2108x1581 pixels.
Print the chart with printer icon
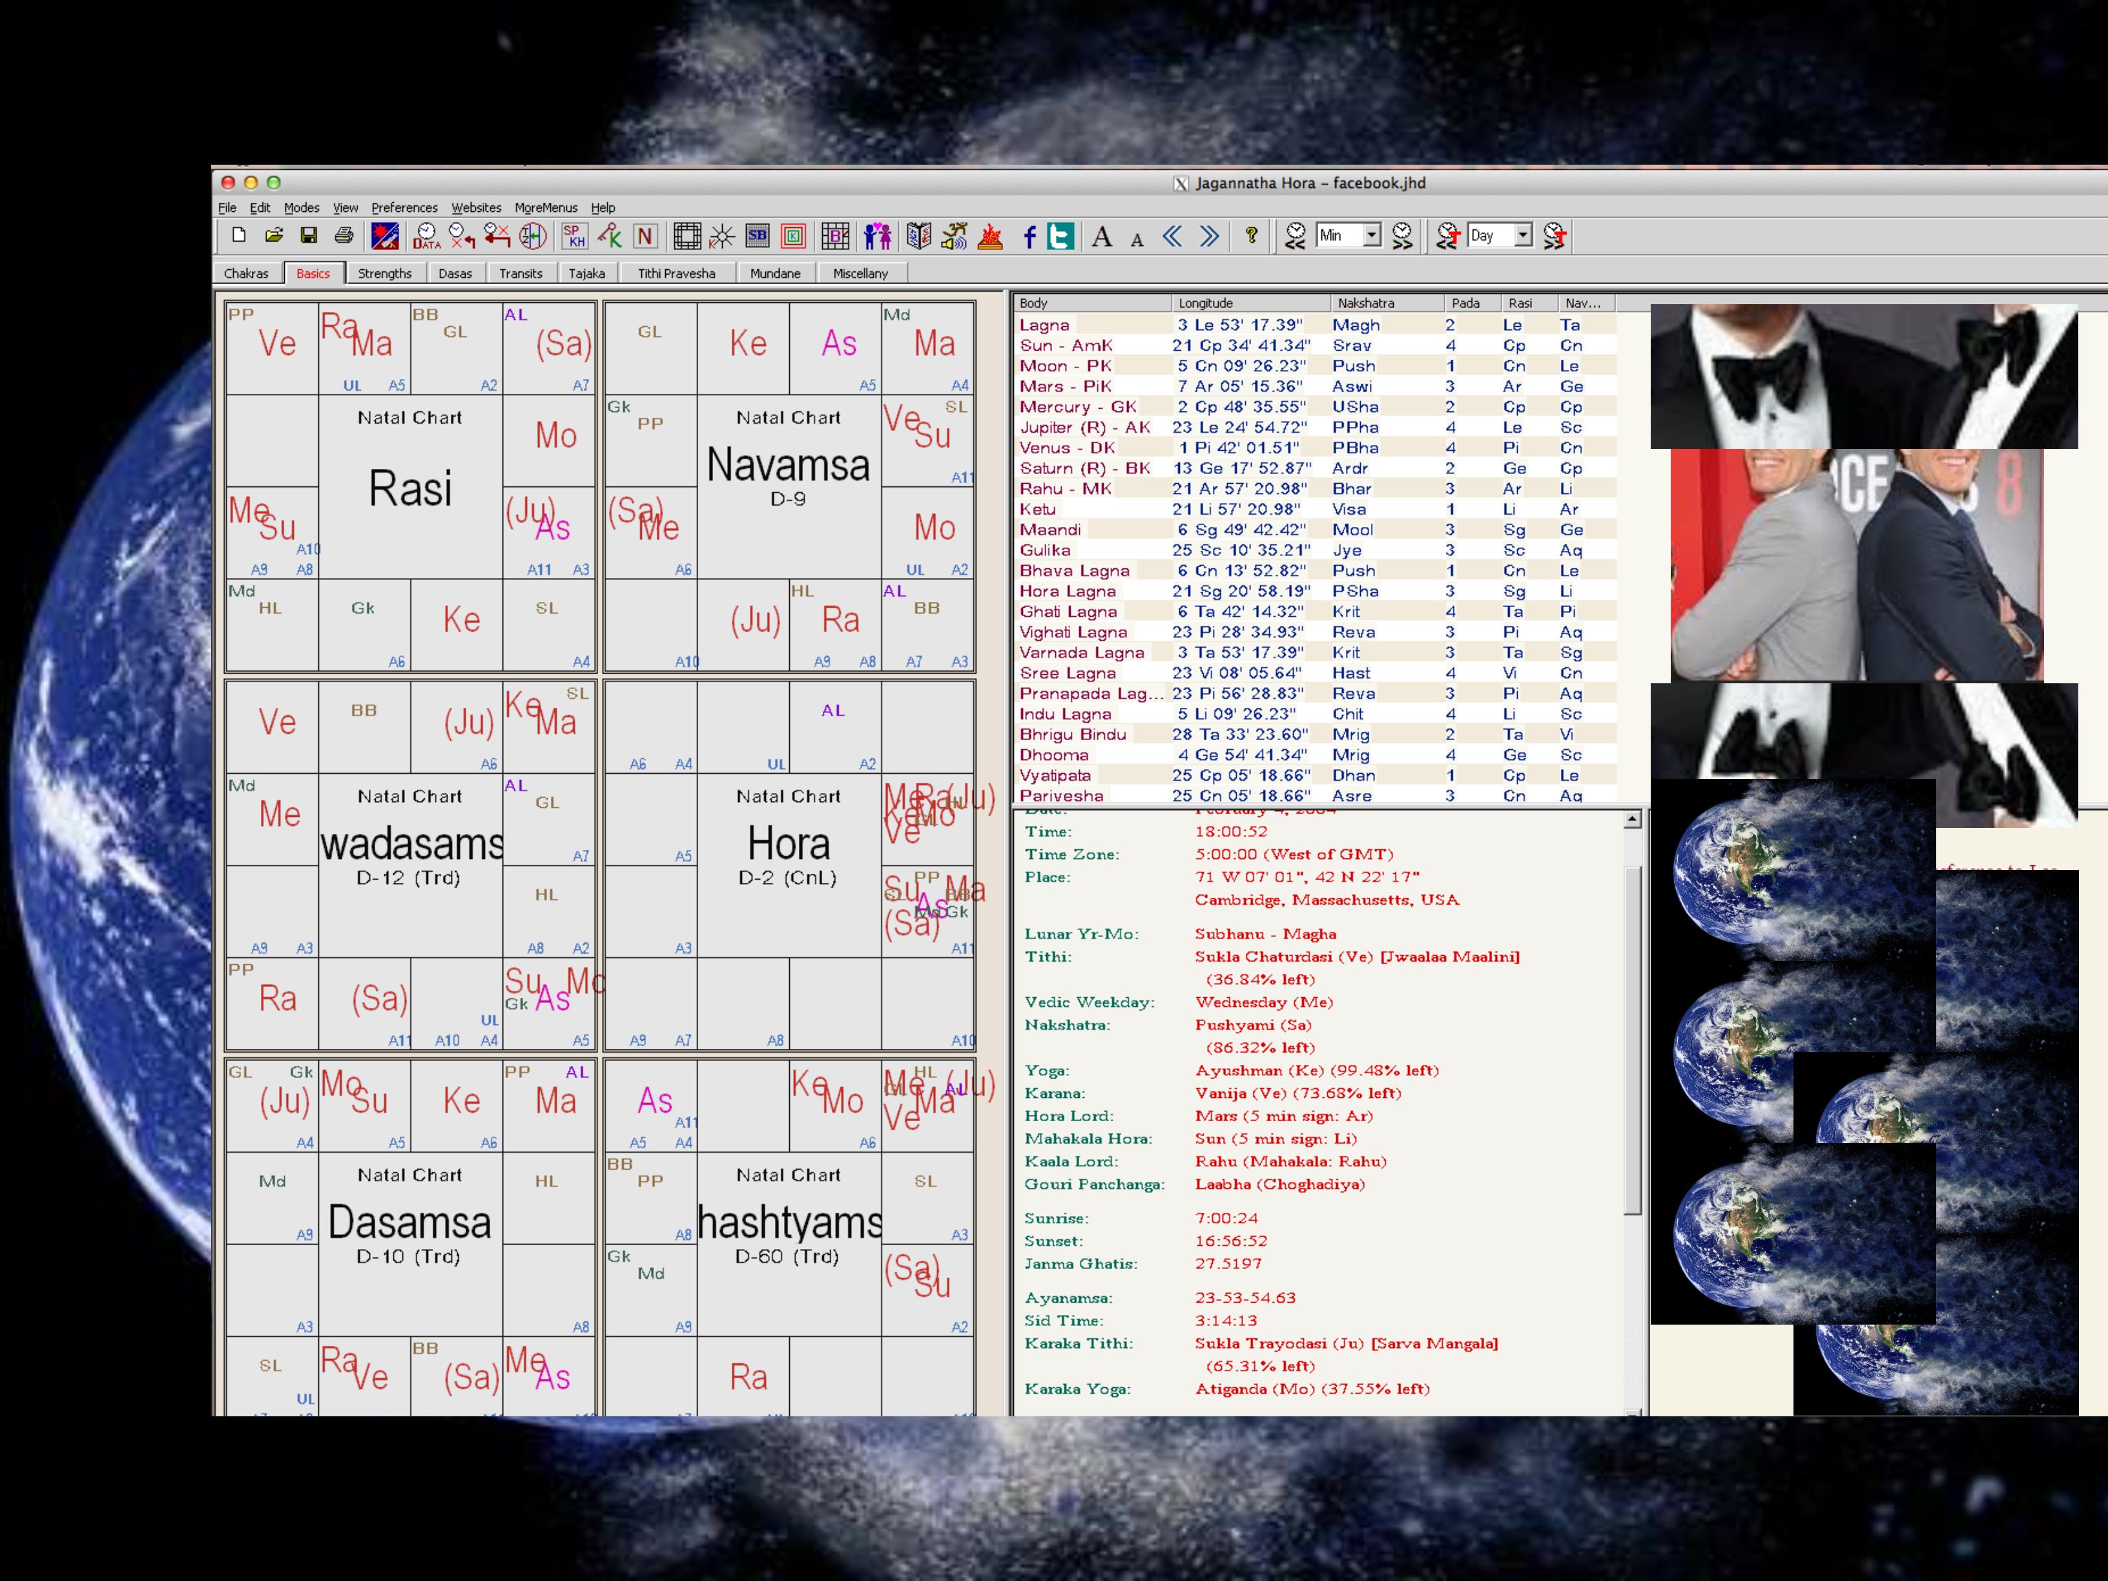(x=344, y=235)
